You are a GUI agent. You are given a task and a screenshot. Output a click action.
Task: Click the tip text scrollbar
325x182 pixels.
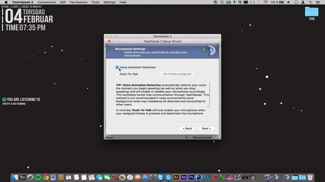coord(209,95)
